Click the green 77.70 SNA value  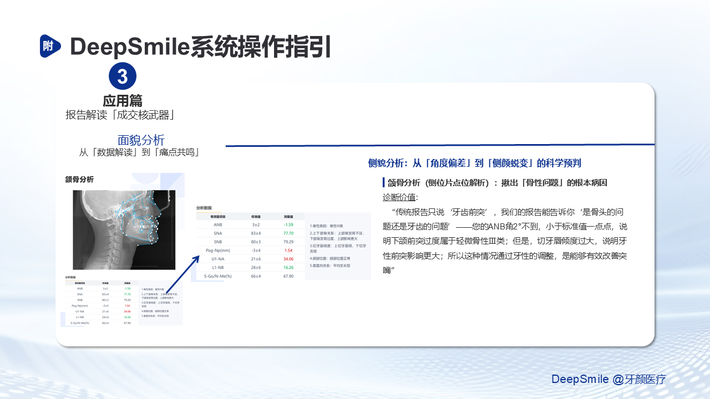tap(288, 233)
